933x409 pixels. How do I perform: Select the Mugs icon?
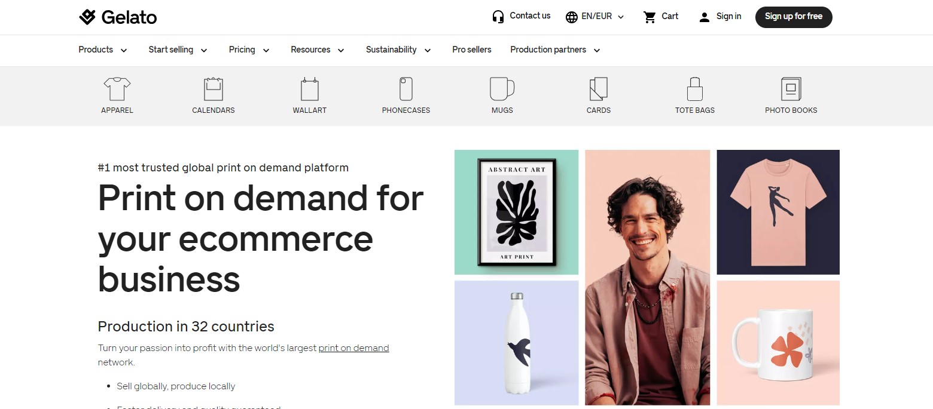502,89
